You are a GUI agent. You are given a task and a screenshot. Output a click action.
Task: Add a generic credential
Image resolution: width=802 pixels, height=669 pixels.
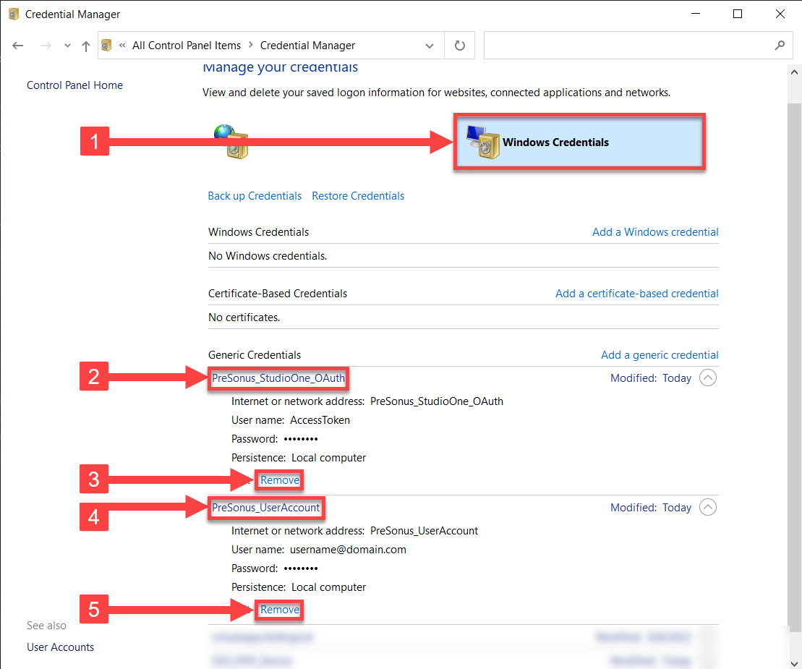click(660, 355)
